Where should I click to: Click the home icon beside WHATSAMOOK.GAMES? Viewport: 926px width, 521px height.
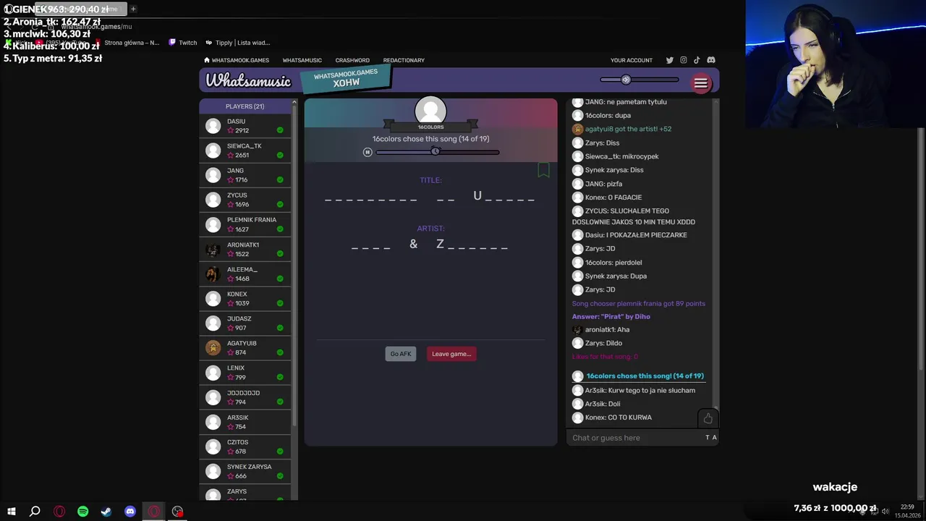pos(207,60)
